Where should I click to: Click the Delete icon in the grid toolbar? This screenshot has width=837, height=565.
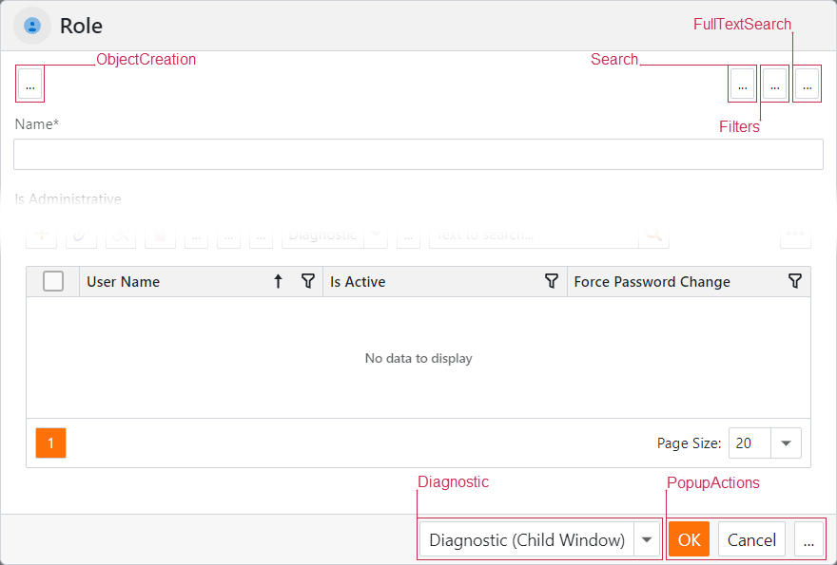160,235
